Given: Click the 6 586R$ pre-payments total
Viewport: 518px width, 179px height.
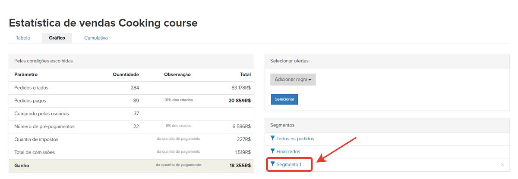Looking at the screenshot, I should (x=241, y=127).
